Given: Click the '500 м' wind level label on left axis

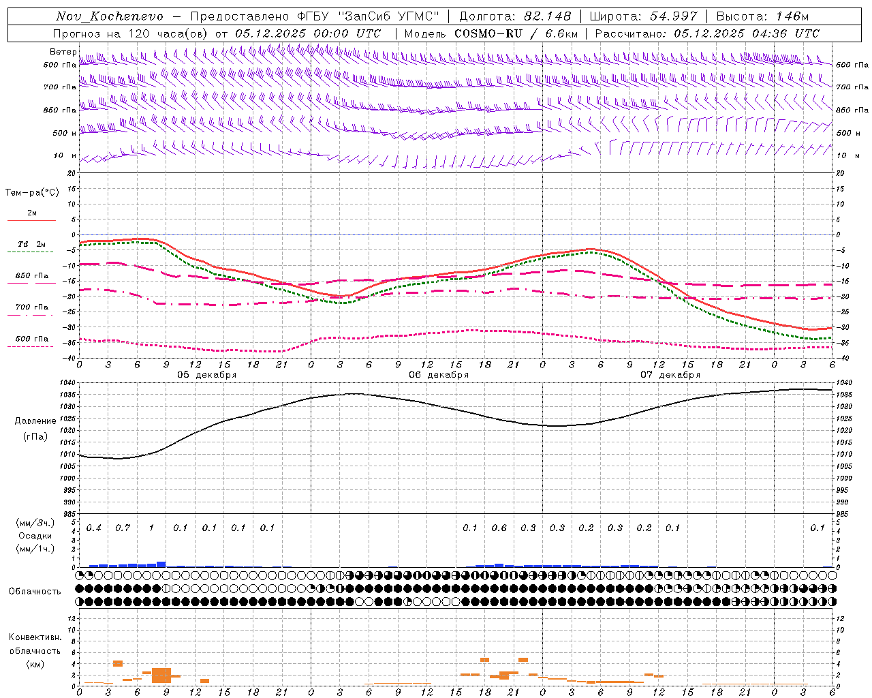Looking at the screenshot, I should (65, 133).
